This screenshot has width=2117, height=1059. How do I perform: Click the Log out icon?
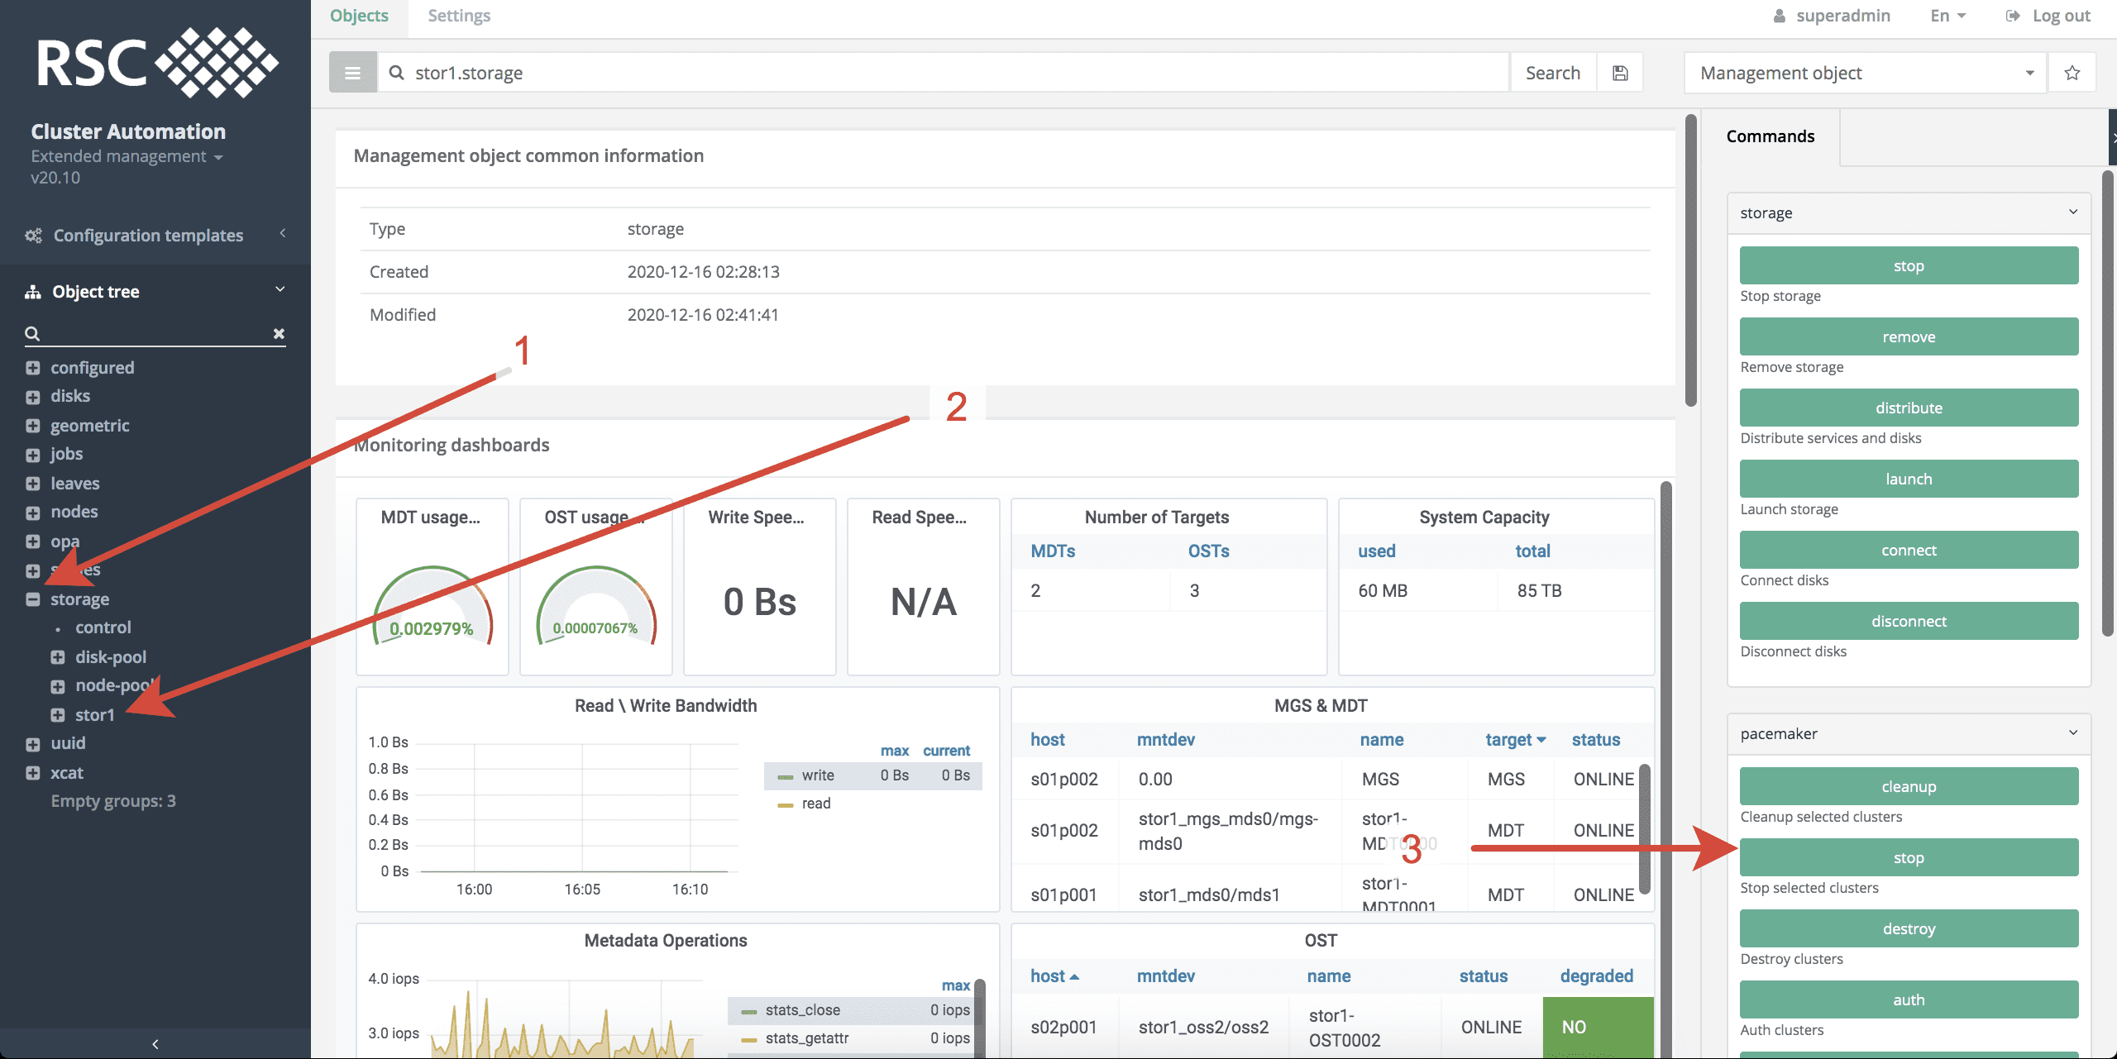click(x=2013, y=16)
